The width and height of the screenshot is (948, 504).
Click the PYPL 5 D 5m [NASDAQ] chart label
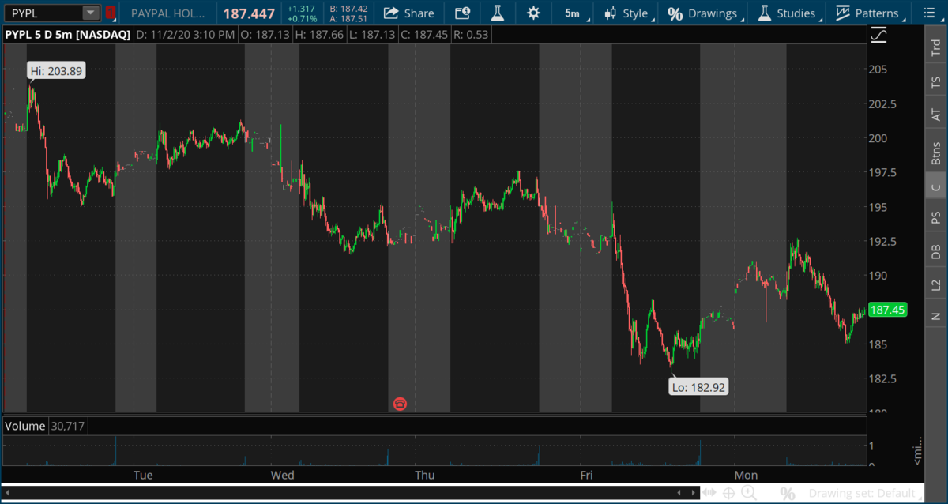pos(67,35)
